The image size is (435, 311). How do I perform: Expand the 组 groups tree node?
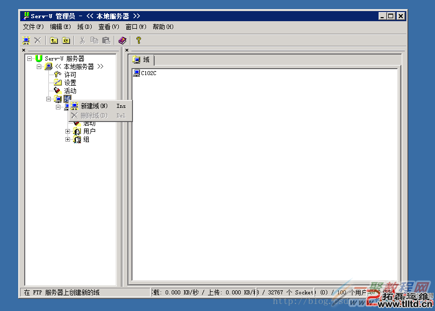[68, 139]
